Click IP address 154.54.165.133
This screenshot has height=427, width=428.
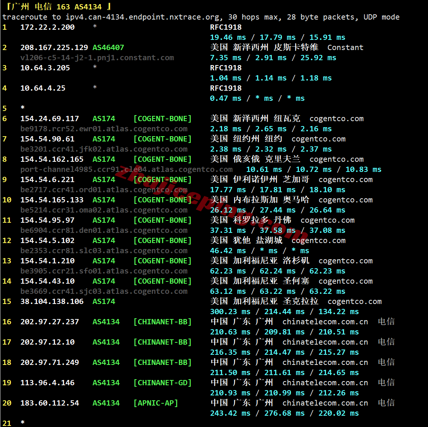point(52,200)
